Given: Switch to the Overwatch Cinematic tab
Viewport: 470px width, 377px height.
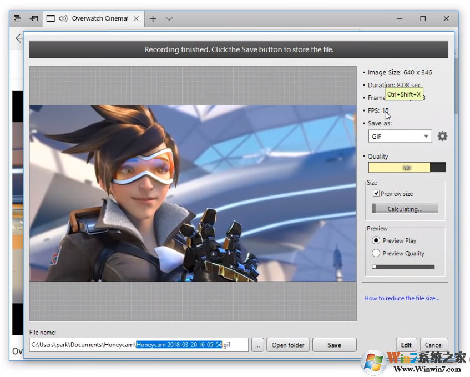Looking at the screenshot, I should tap(100, 18).
